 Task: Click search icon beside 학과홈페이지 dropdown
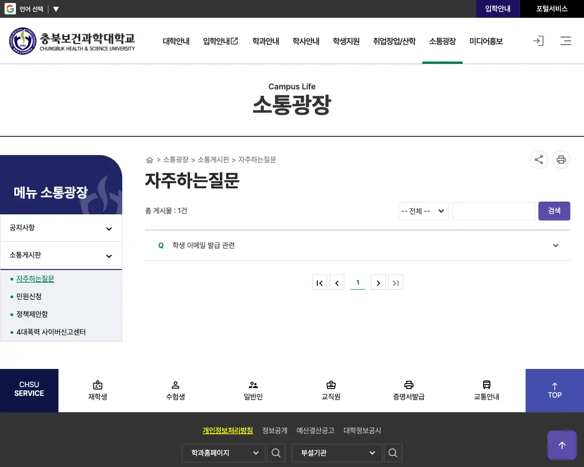pos(276,453)
